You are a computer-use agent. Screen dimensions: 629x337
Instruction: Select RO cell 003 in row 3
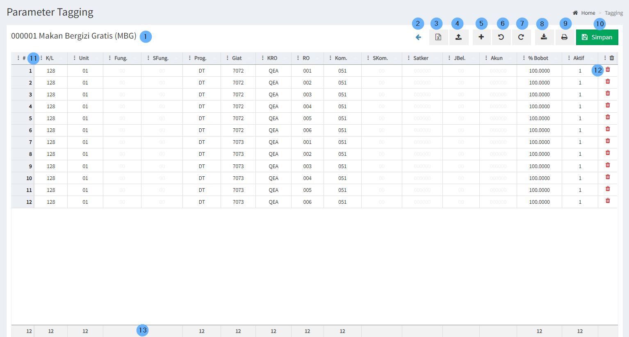click(x=307, y=95)
